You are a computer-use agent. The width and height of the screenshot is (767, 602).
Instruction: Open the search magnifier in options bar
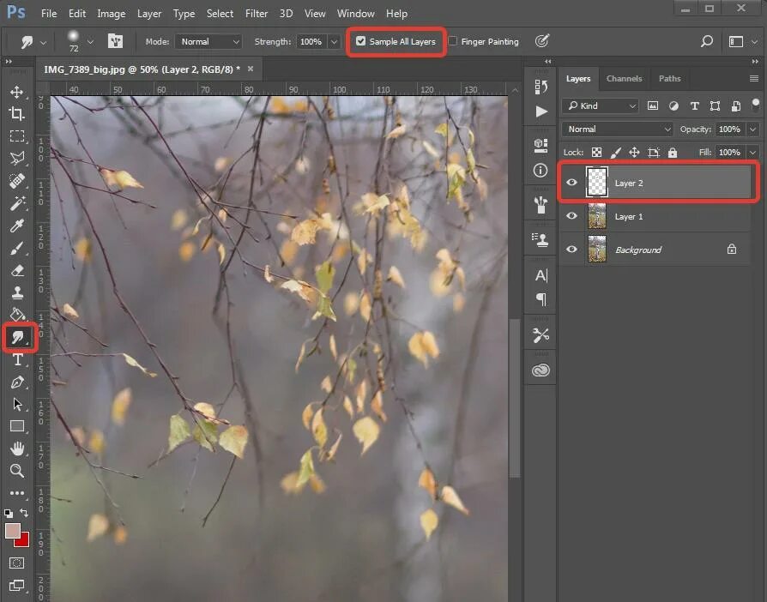706,41
